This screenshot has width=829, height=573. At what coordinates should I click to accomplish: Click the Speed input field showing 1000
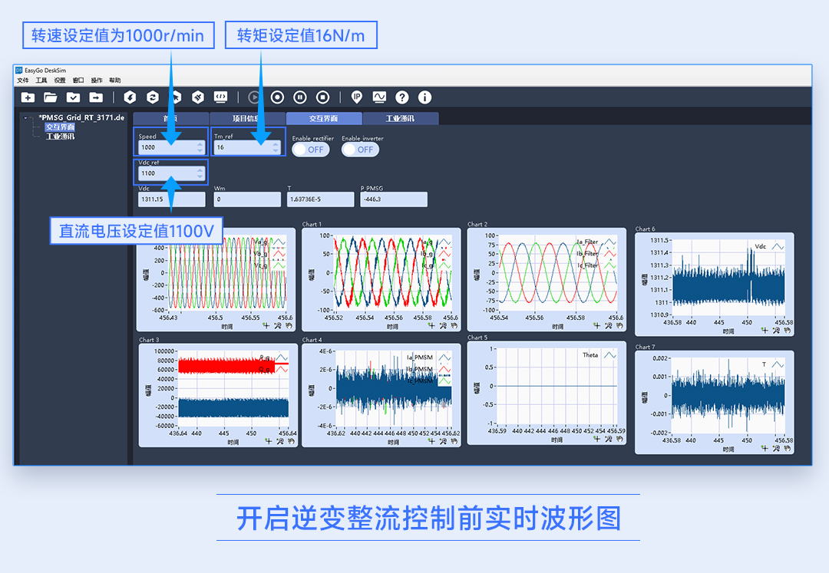coord(170,147)
